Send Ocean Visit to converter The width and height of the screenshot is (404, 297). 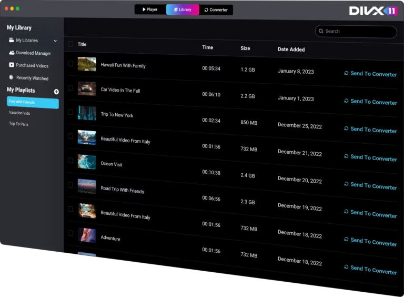(370, 185)
